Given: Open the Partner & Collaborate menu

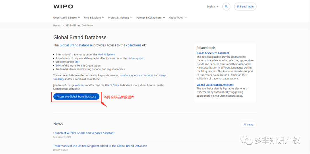Looking at the screenshot, I should [x=150, y=18].
